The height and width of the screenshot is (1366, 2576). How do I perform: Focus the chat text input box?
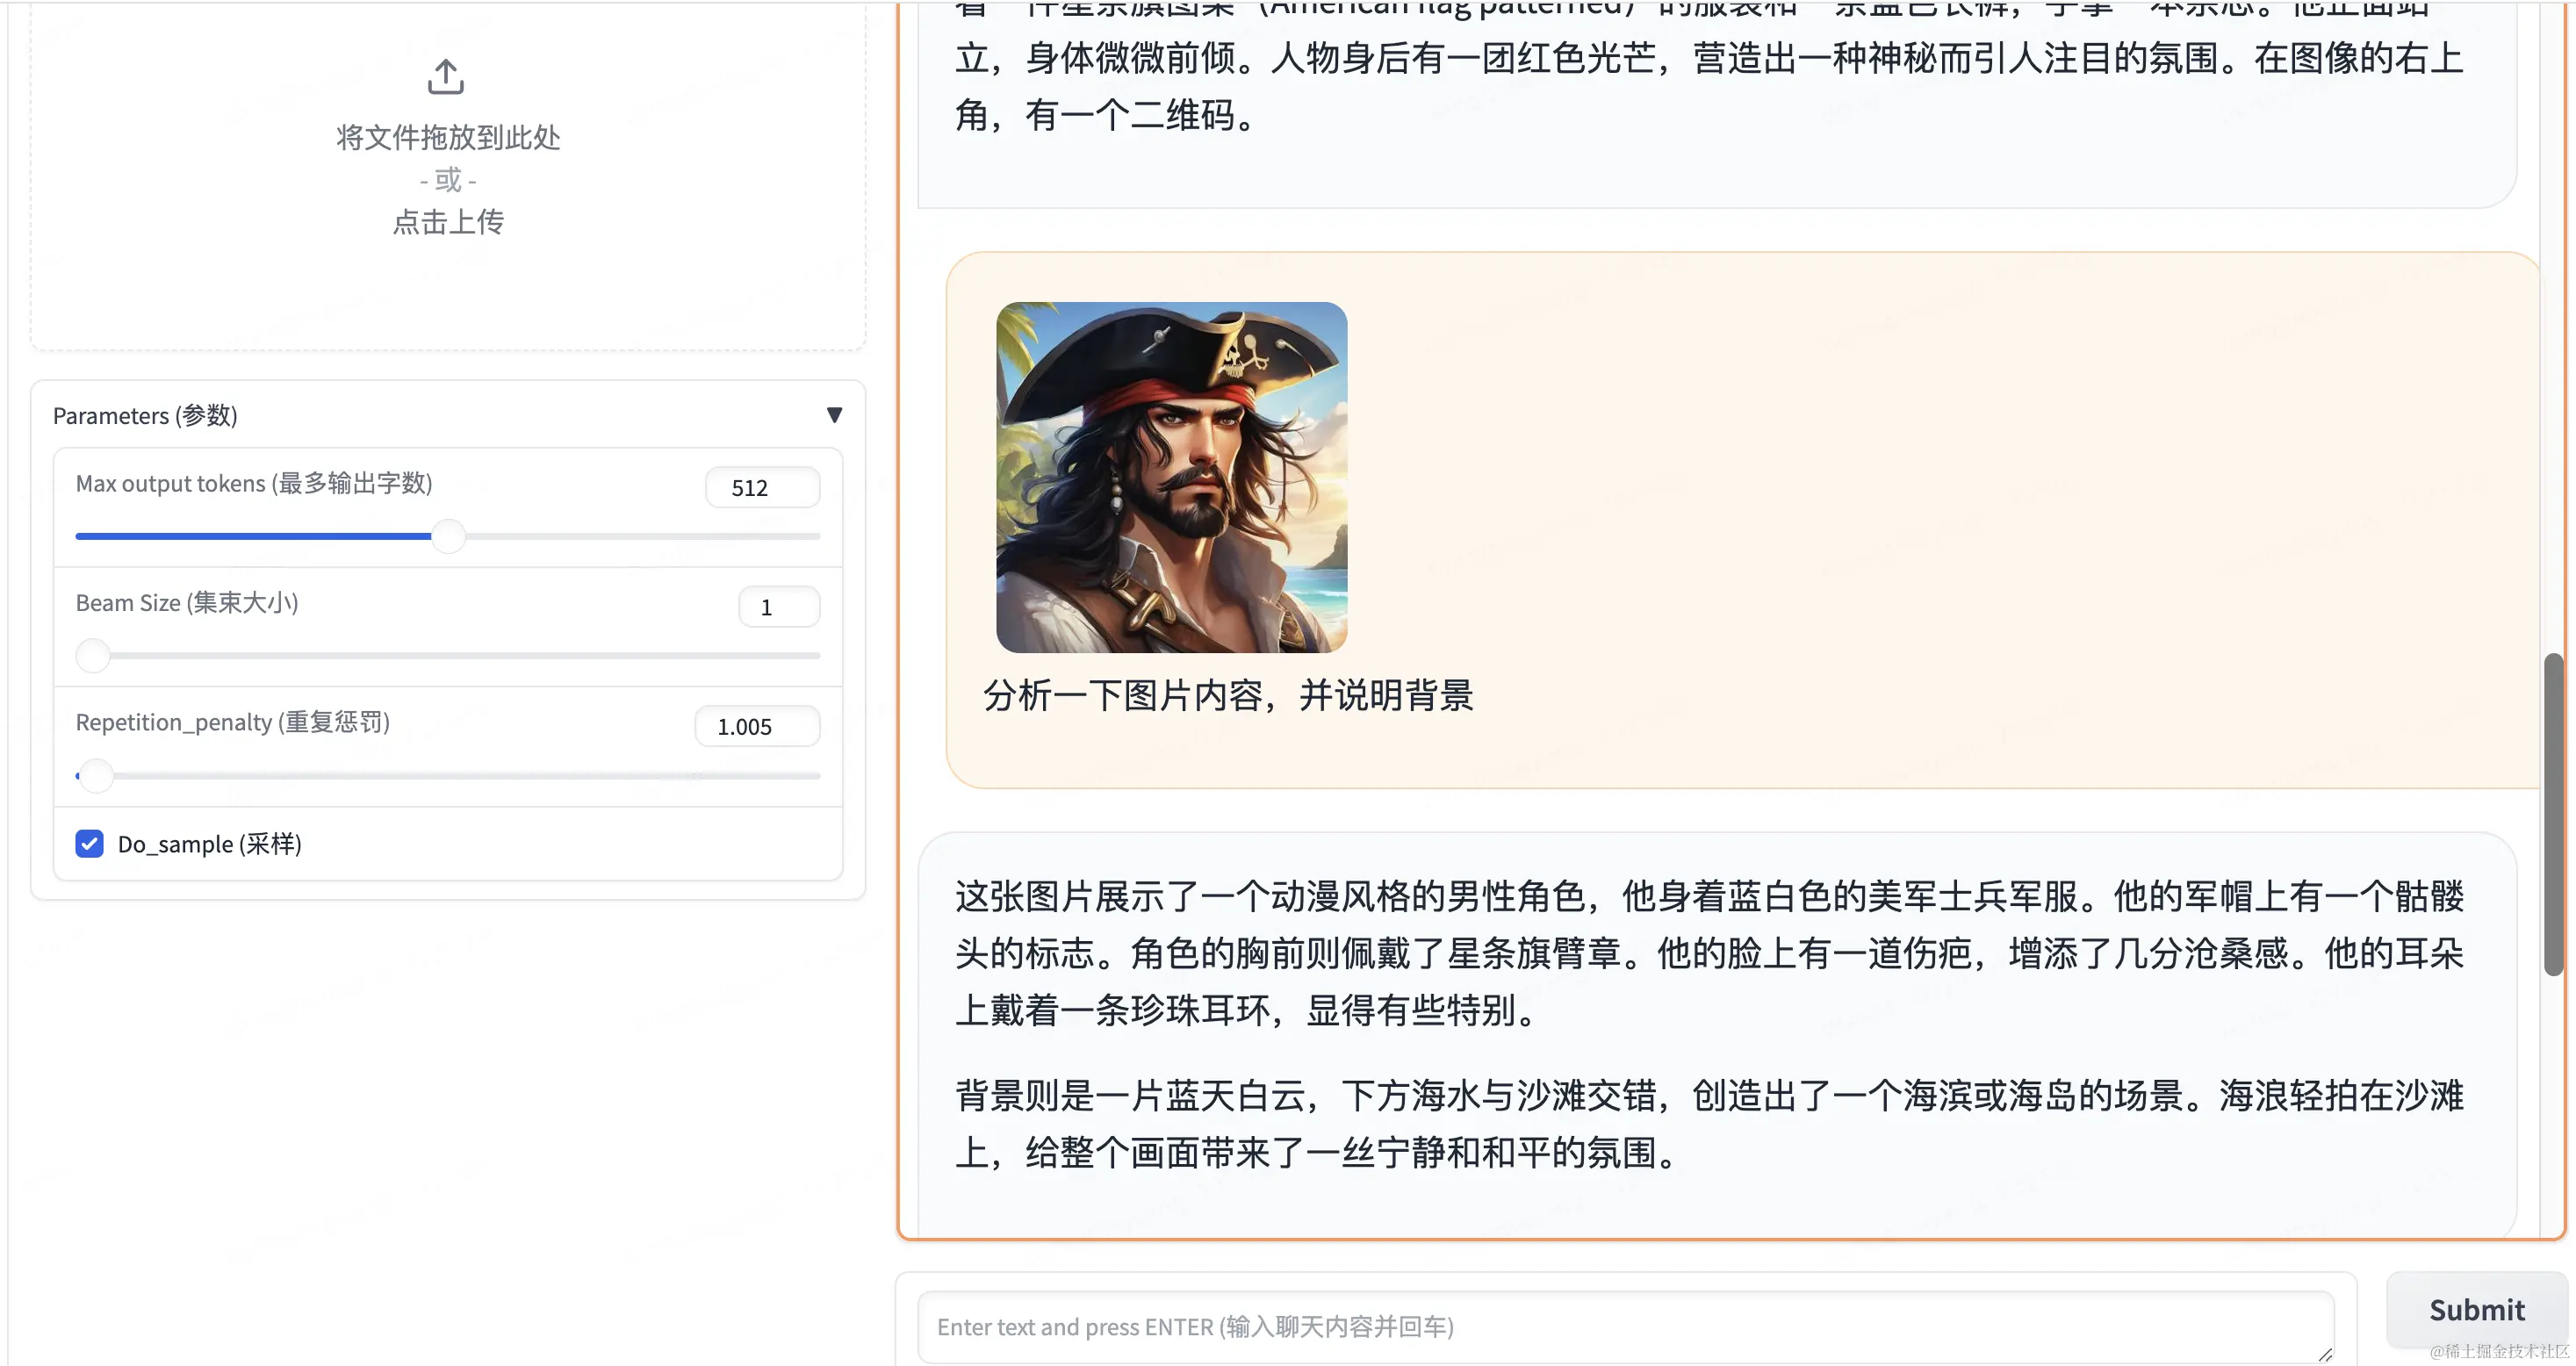click(x=1625, y=1326)
